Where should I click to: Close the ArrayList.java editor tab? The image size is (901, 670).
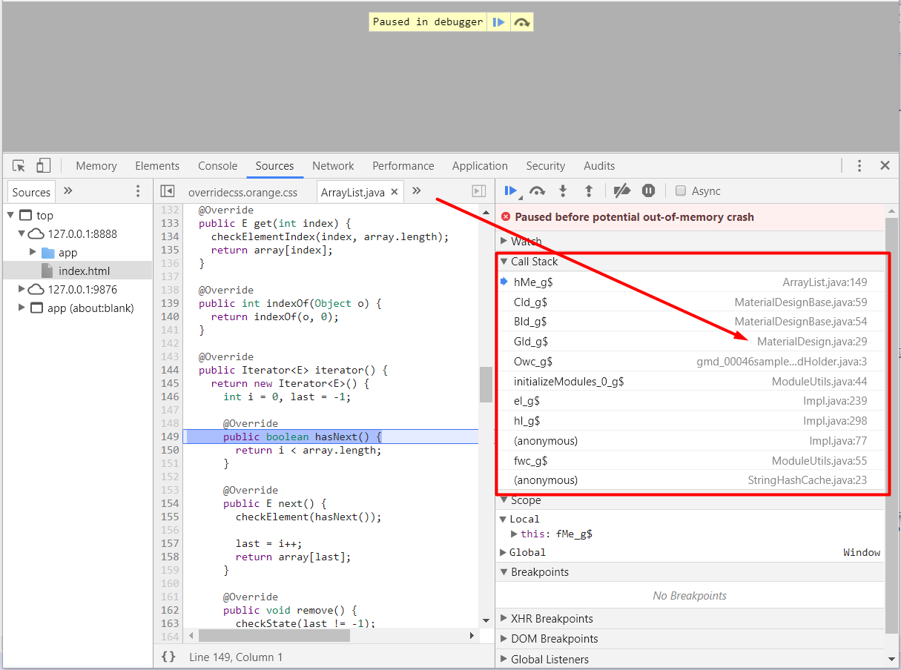[x=395, y=192]
